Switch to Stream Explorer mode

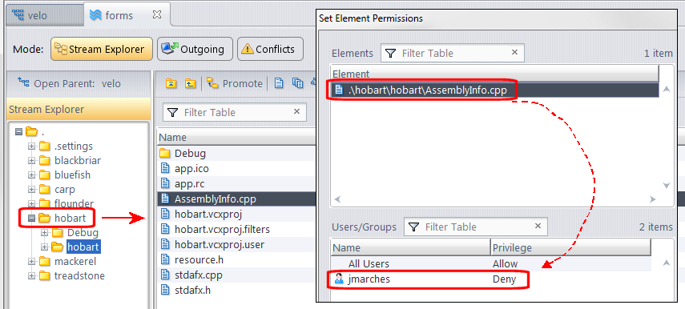(102, 49)
